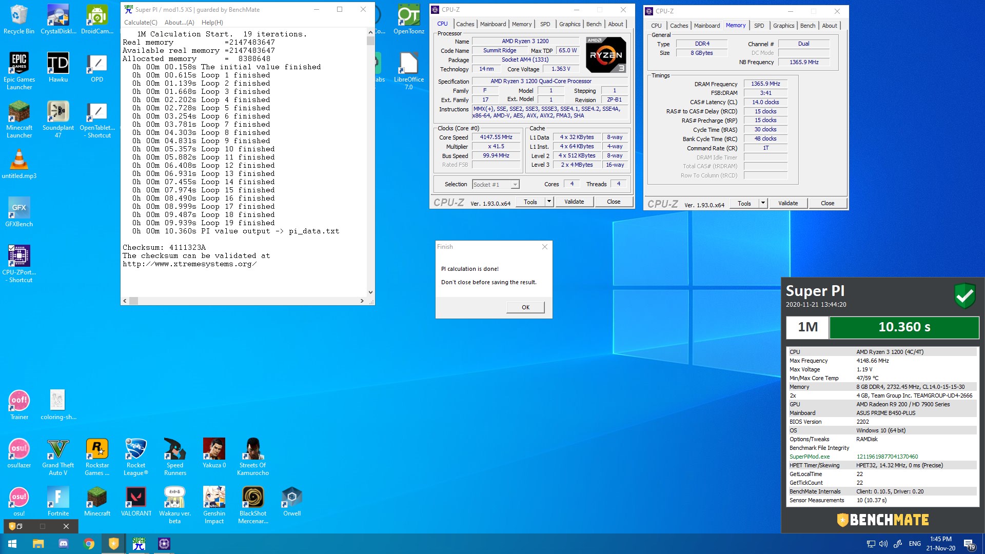The height and width of the screenshot is (554, 985).
Task: Click OK in the Finish dialog
Action: click(x=525, y=307)
